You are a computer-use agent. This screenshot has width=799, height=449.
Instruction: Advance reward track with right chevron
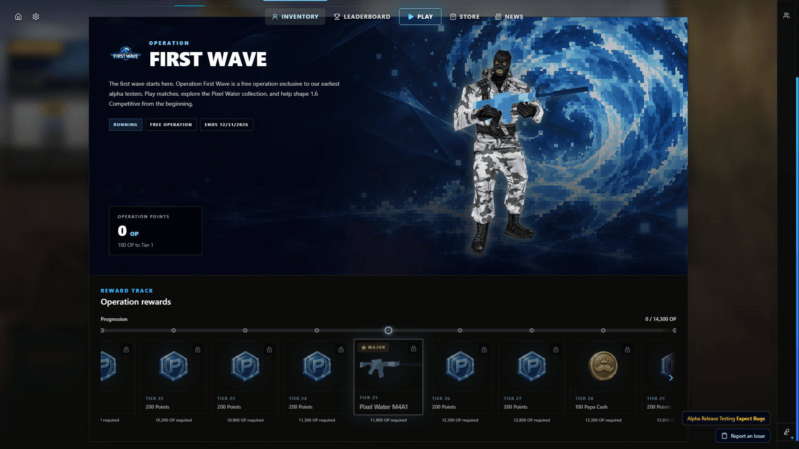(671, 378)
